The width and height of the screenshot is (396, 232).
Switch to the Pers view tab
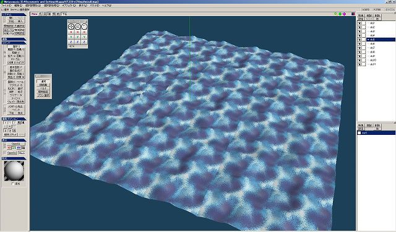35,14
